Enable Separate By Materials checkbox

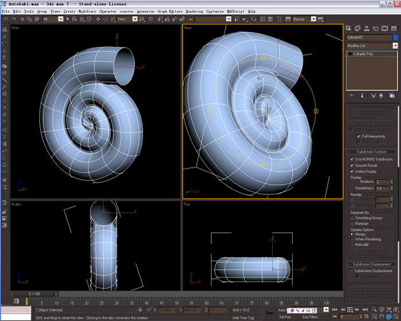pyautogui.click(x=352, y=224)
